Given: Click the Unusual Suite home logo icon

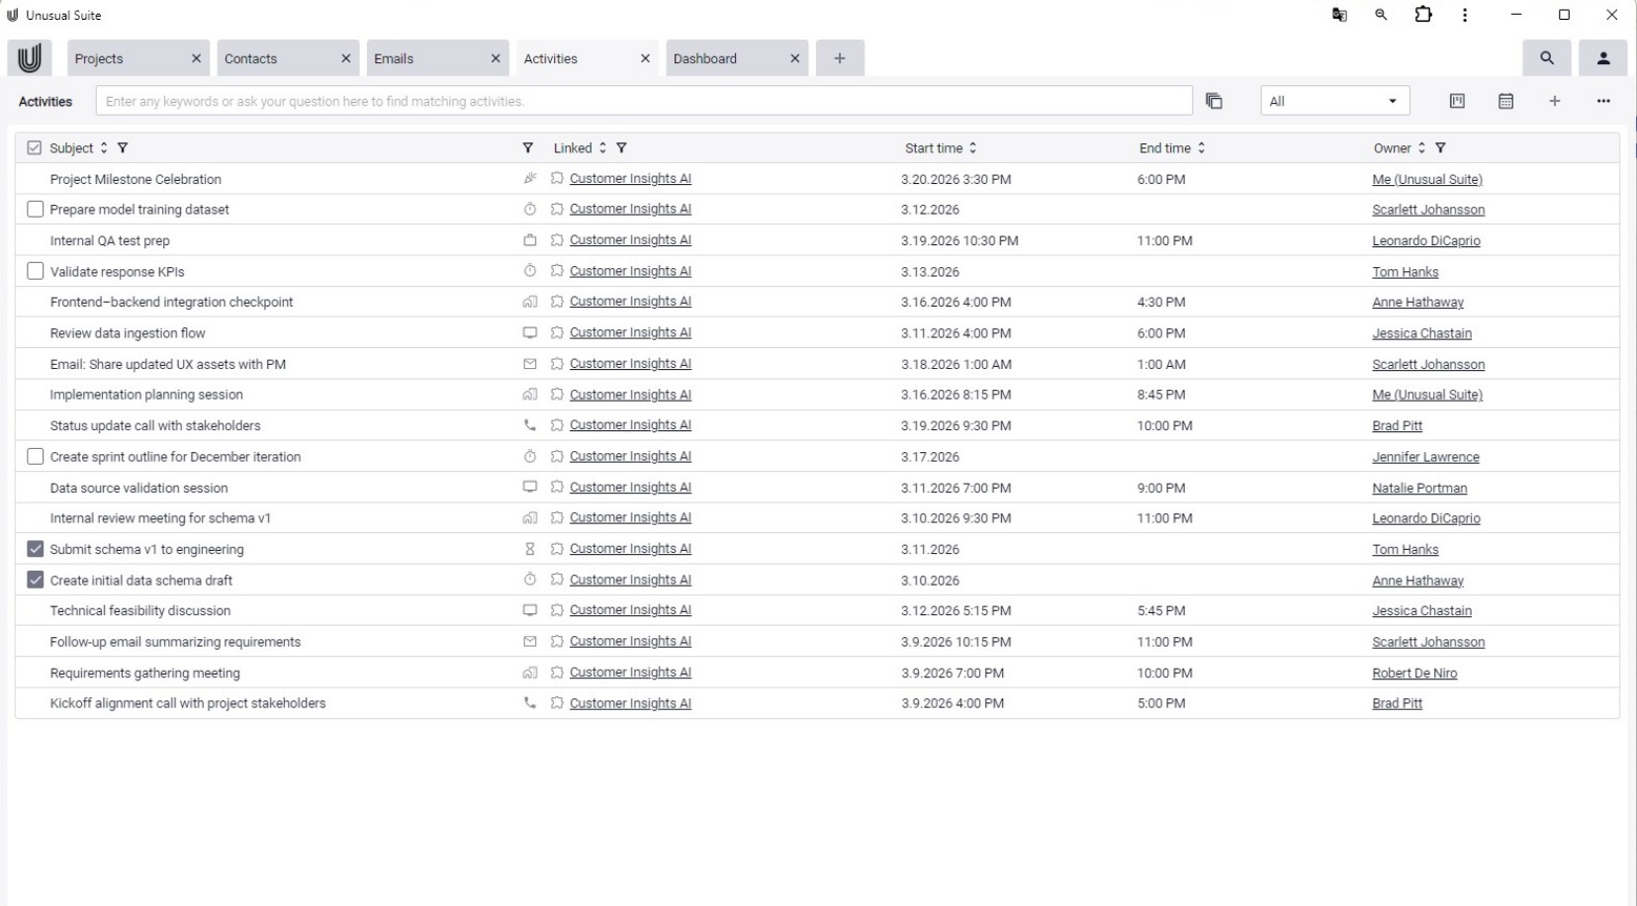Looking at the screenshot, I should pos(30,58).
